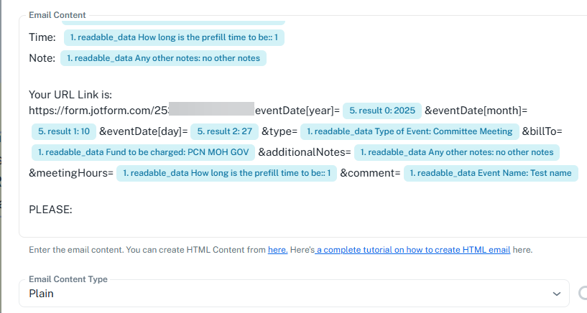Place cursor on the PLEASE: line
The image size is (587, 313).
pyautogui.click(x=51, y=210)
